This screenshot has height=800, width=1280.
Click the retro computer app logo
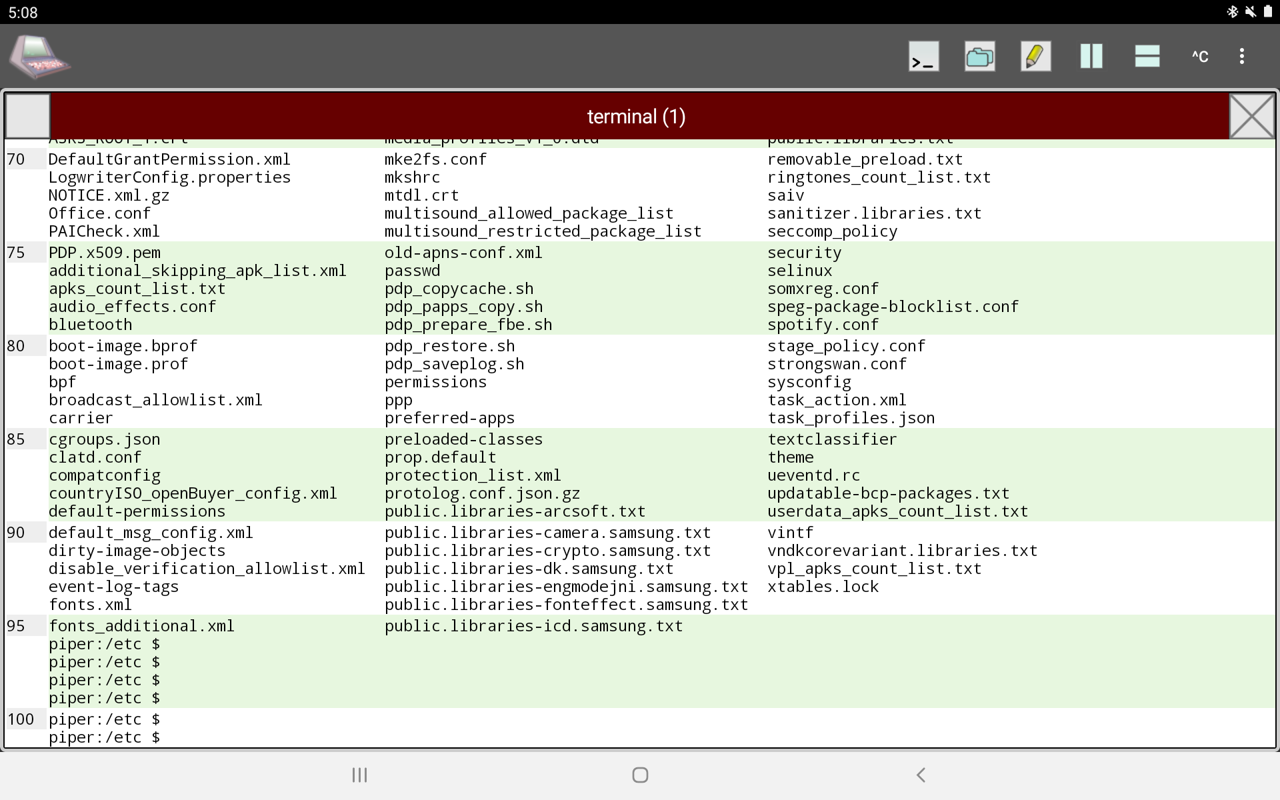(x=39, y=56)
